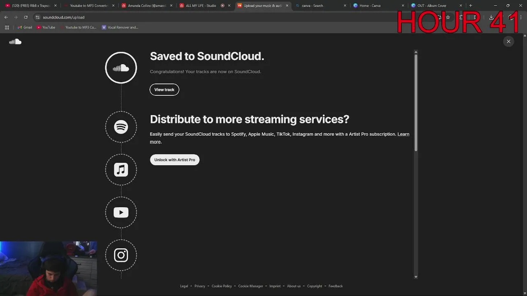
Task: Click the webcam overlay thumbnail
Action: click(x=49, y=268)
